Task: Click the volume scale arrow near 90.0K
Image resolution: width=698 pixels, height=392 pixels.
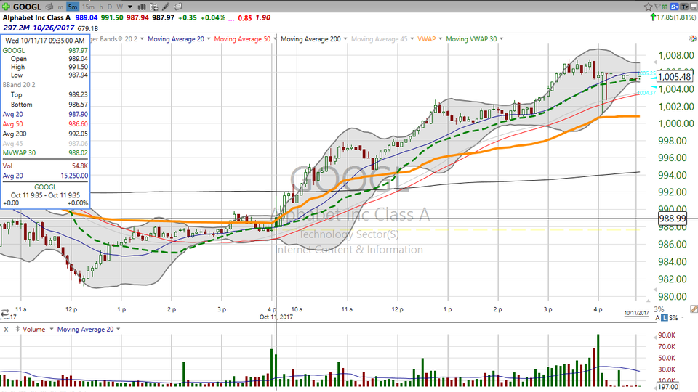Action: click(655, 338)
